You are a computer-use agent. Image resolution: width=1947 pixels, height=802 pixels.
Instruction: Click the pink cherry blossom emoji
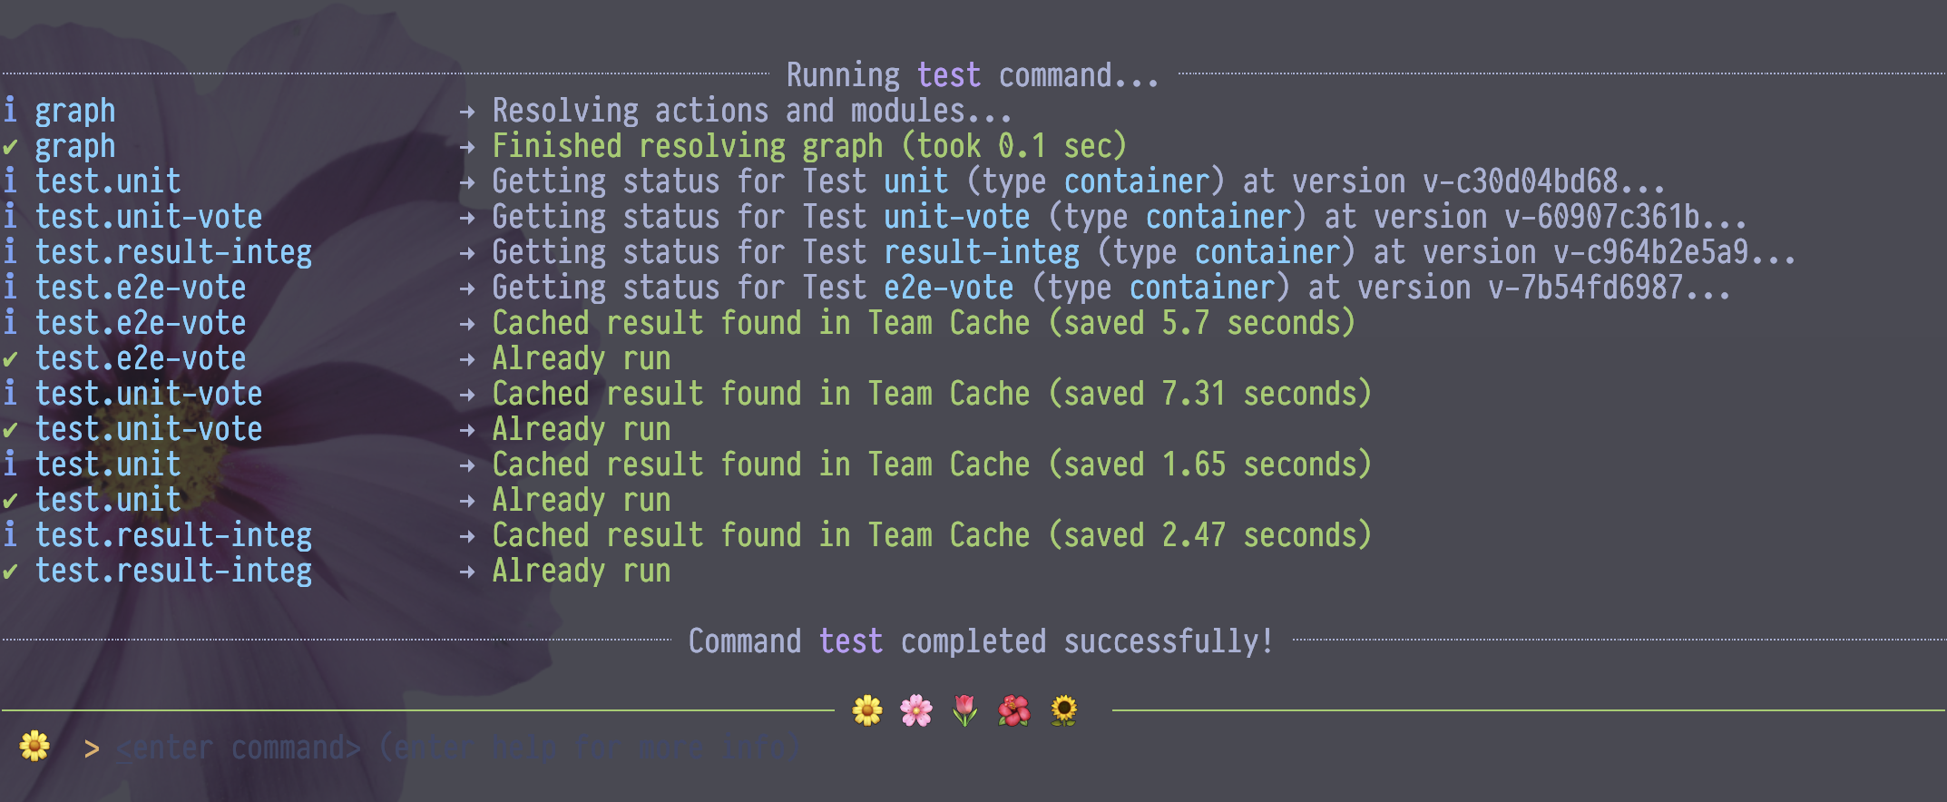tap(916, 710)
